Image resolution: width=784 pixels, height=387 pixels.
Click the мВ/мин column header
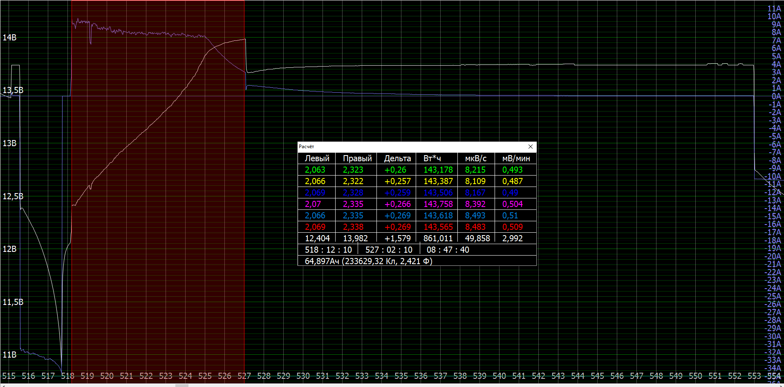(x=515, y=158)
